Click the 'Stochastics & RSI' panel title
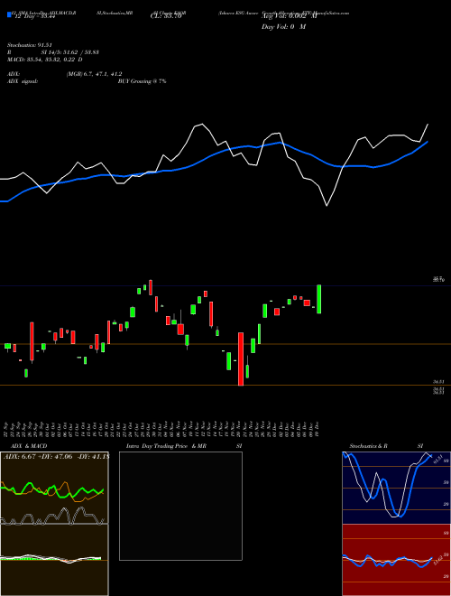 pyautogui.click(x=386, y=446)
